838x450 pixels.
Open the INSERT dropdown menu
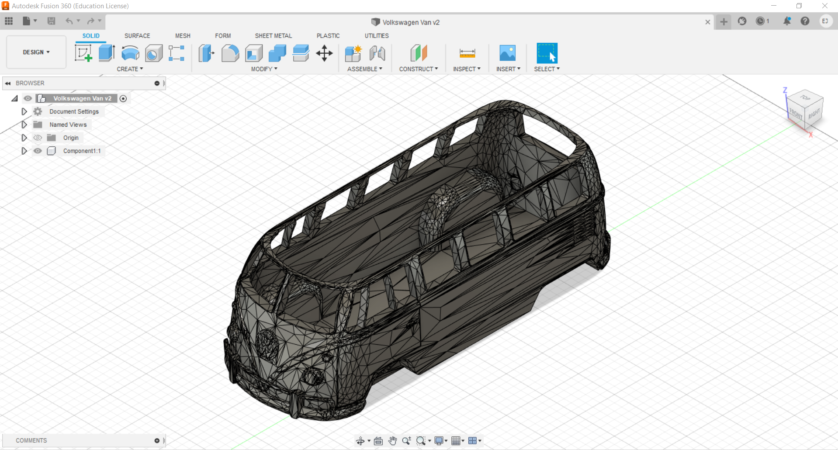pyautogui.click(x=508, y=69)
